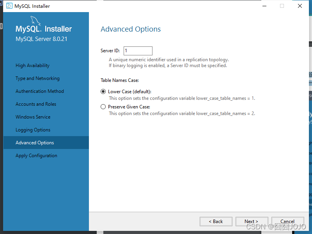Select Advanced Options step in sidebar
This screenshot has height=234, width=312.
tap(46, 143)
